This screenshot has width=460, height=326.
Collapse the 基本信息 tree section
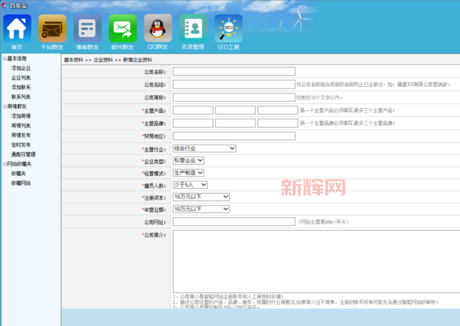[5, 58]
